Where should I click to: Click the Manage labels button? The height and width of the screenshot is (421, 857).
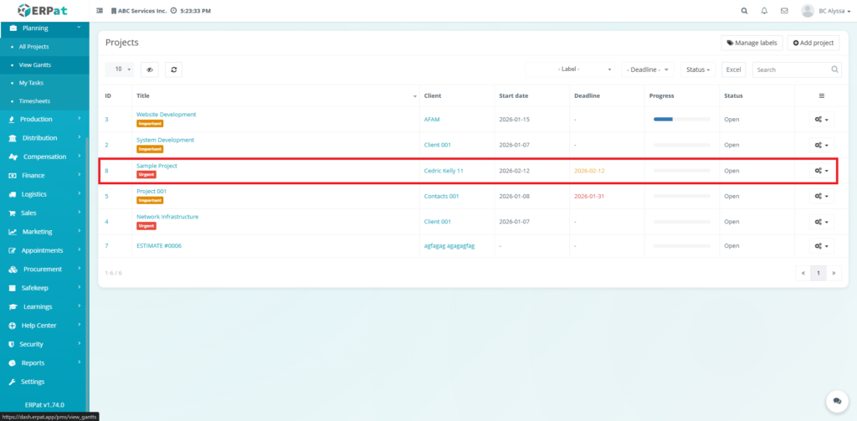click(752, 43)
